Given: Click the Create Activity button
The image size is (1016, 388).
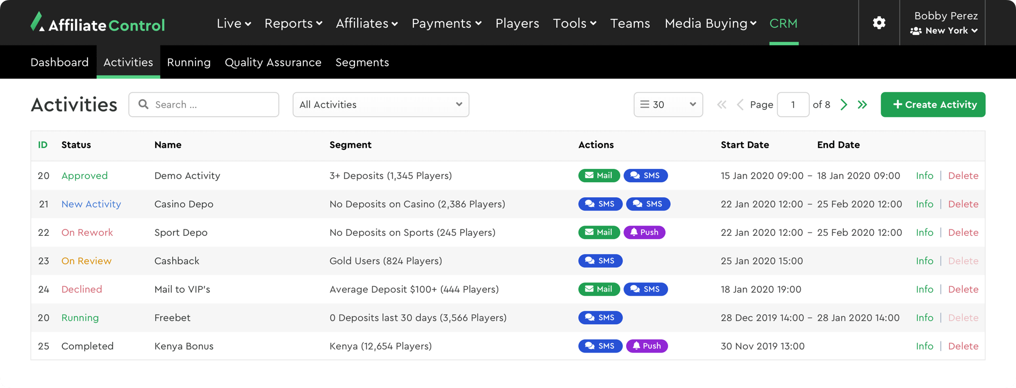Looking at the screenshot, I should click(x=933, y=105).
